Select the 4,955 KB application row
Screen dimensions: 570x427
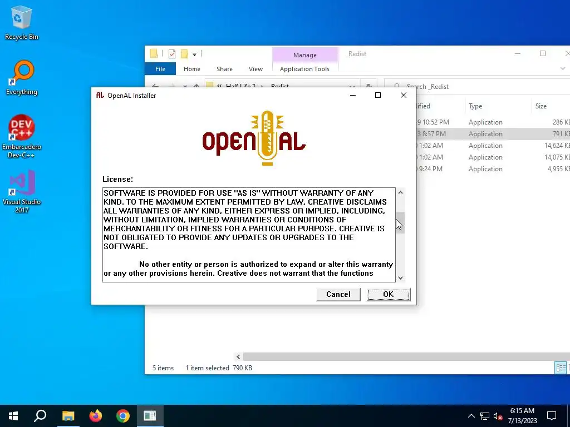493,169
